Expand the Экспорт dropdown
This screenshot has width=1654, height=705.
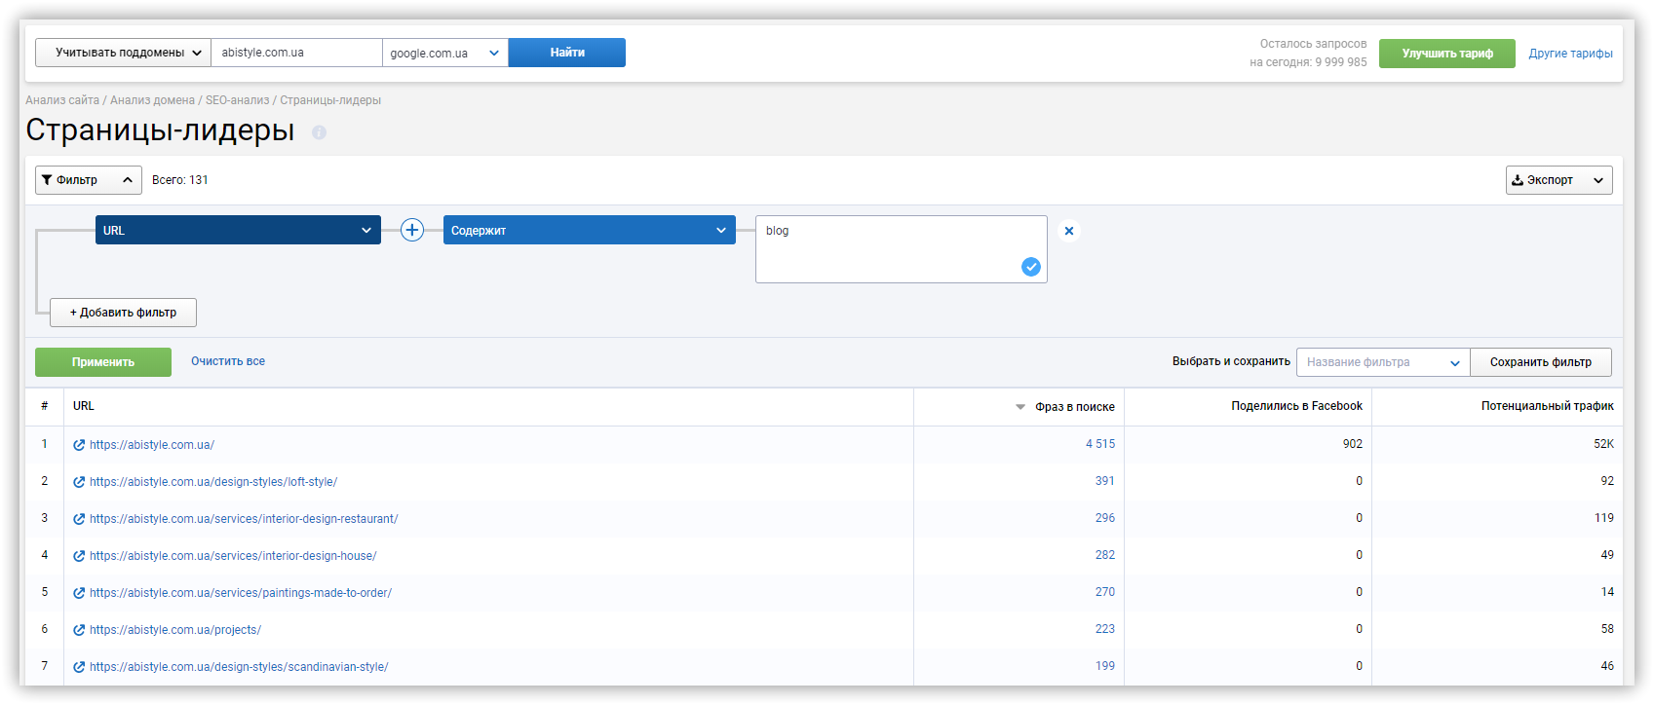click(1558, 180)
